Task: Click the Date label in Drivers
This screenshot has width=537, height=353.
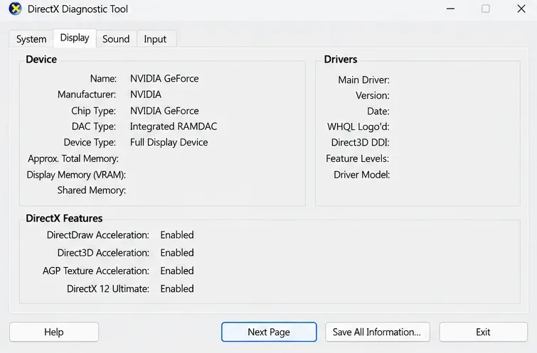Action: (378, 112)
